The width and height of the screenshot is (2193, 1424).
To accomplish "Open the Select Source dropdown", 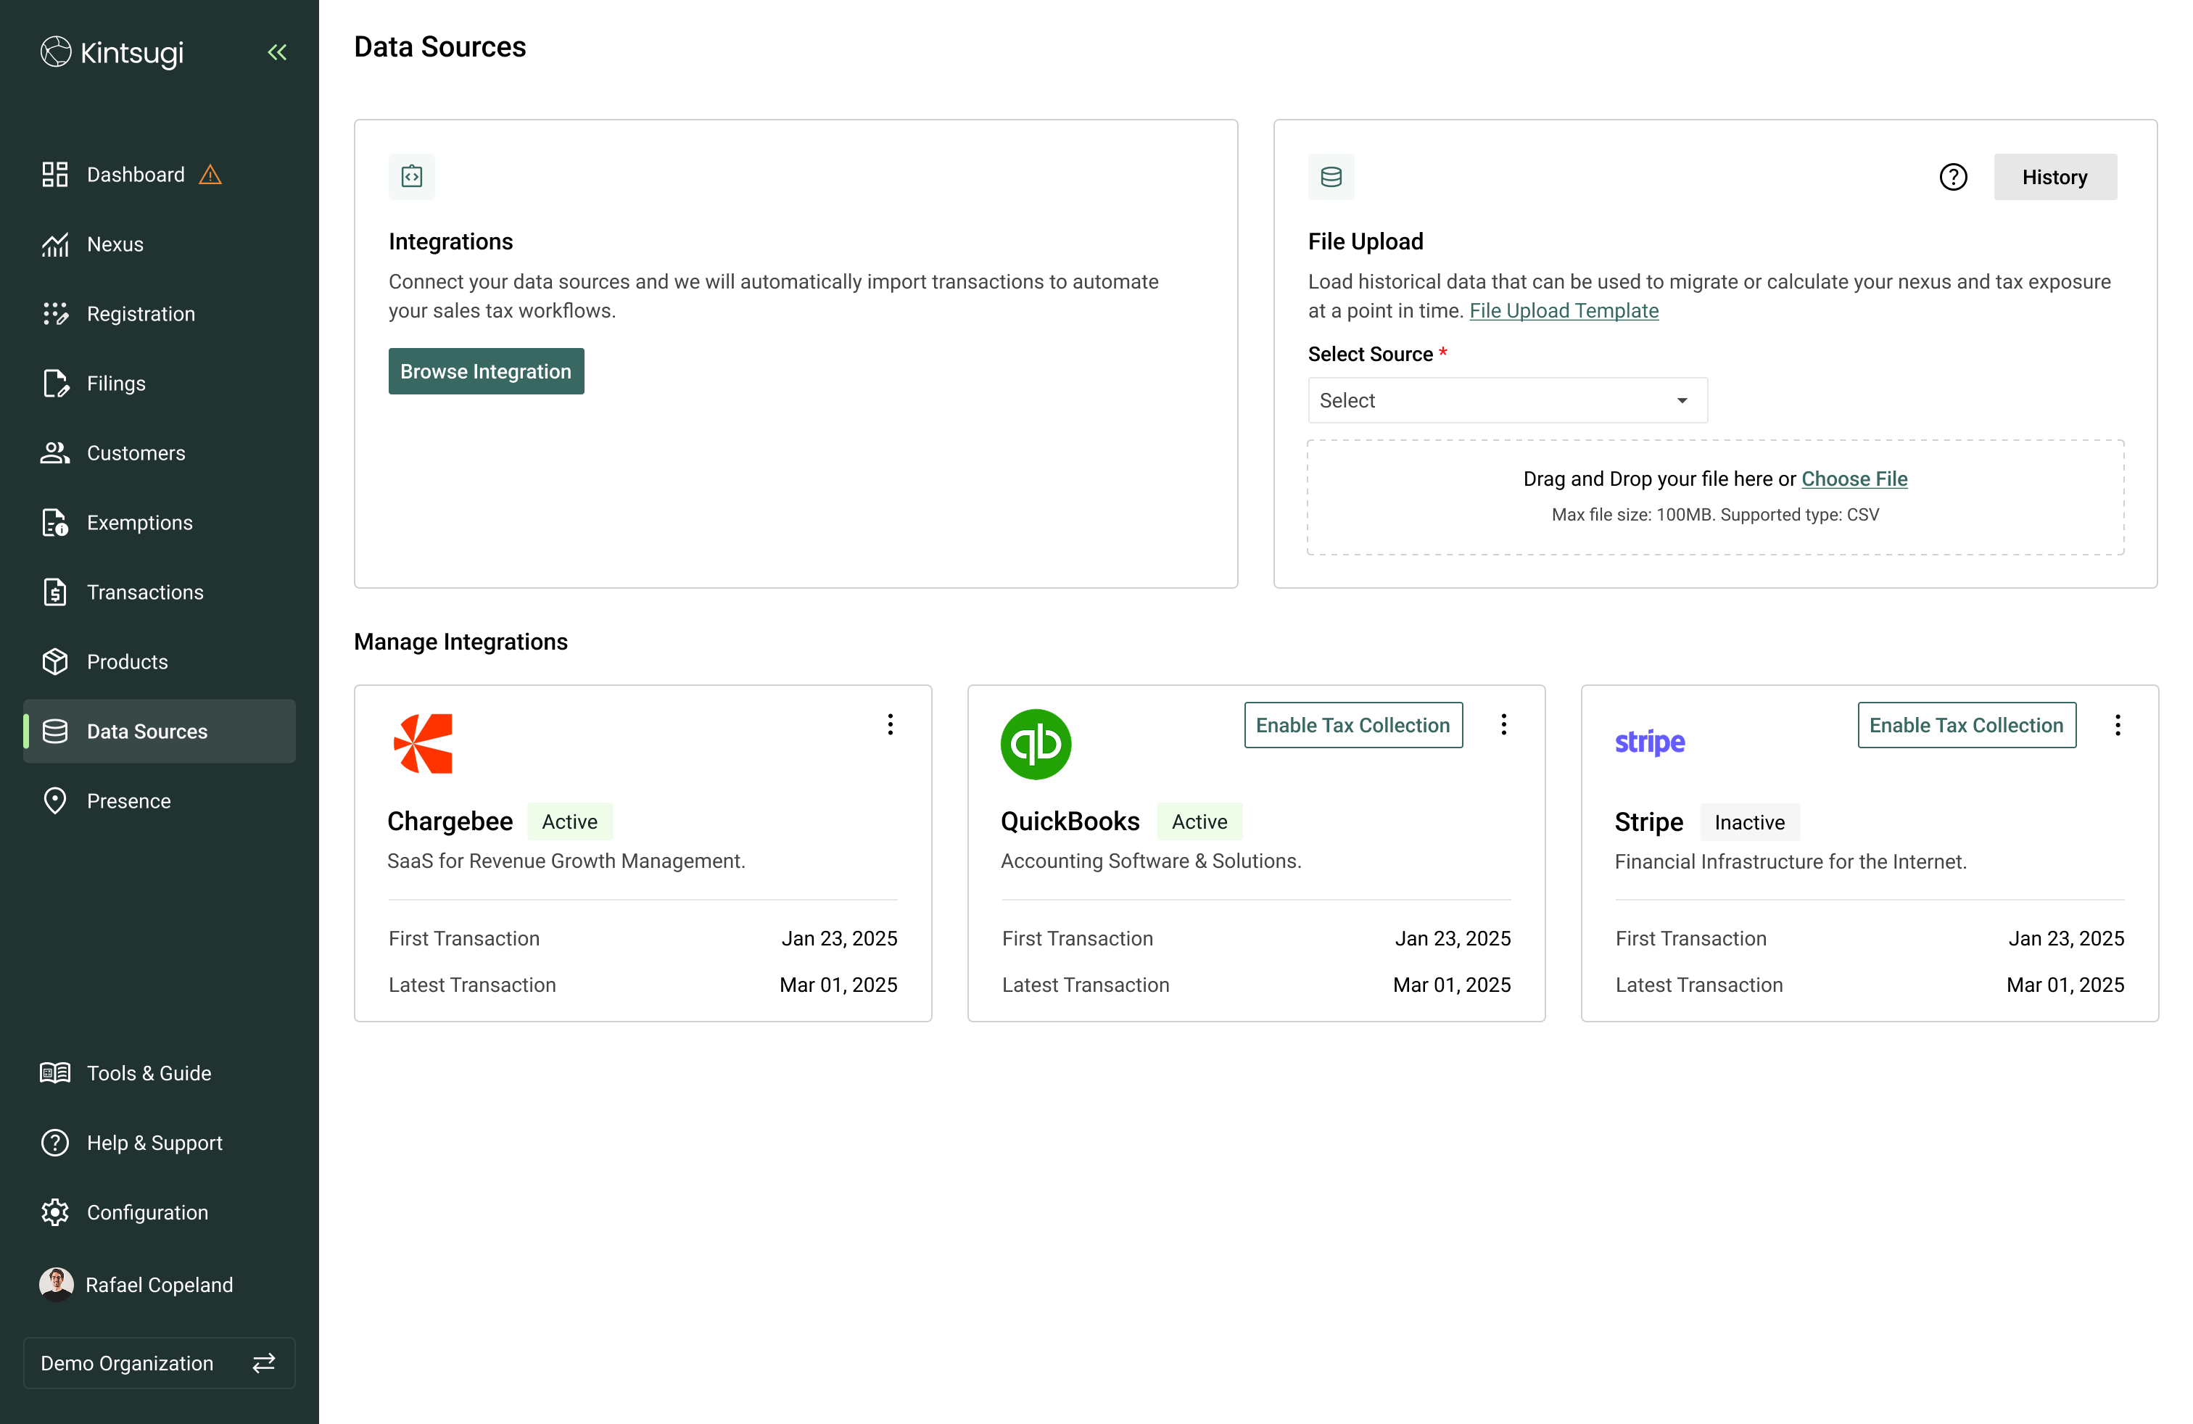I will point(1506,401).
